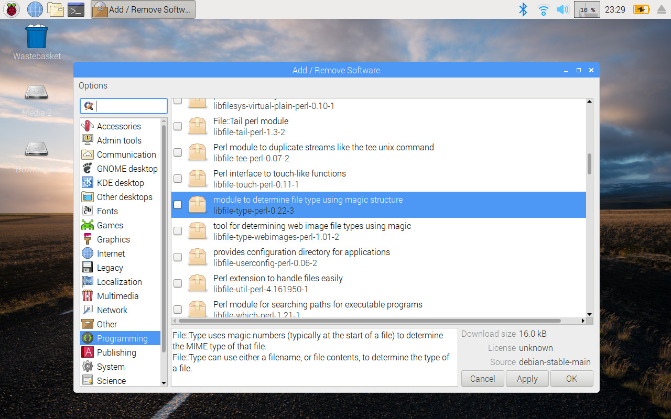Check the libfile-util-perl checkbox
The height and width of the screenshot is (419, 671).
(177, 283)
